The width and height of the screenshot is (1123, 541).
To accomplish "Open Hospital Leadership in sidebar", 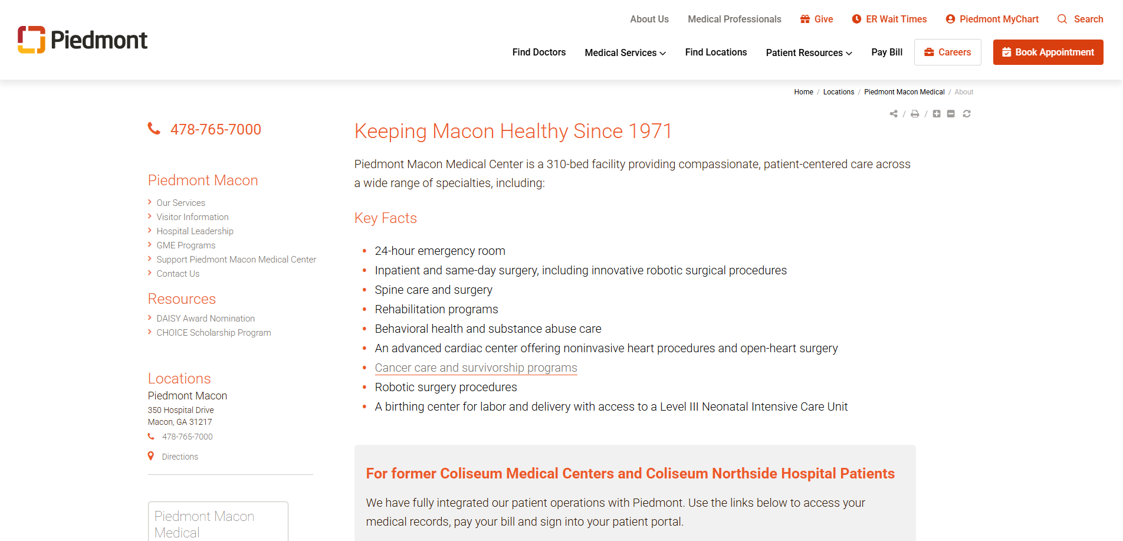I will coord(195,231).
